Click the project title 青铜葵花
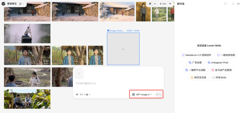The image size is (242, 113). pyautogui.click(x=12, y=4)
